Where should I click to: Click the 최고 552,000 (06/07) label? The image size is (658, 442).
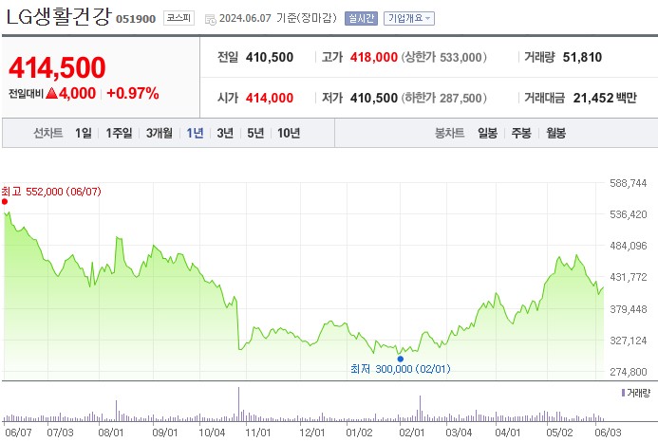coord(51,192)
